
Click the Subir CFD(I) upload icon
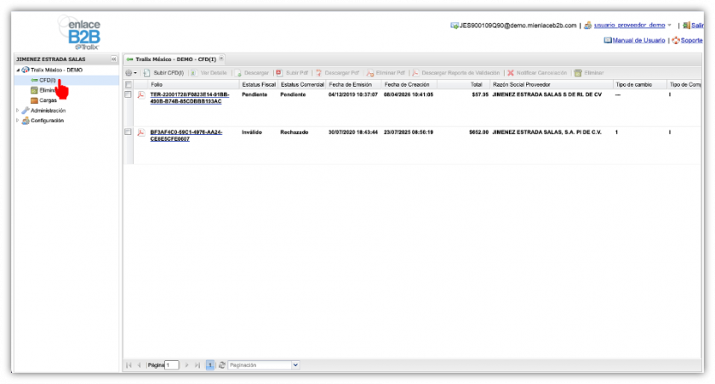pyautogui.click(x=146, y=73)
